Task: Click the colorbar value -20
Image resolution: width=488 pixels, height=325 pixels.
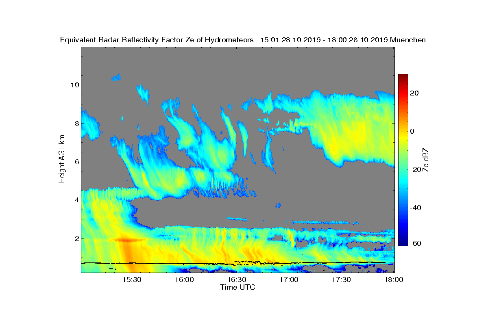Action: click(415, 169)
